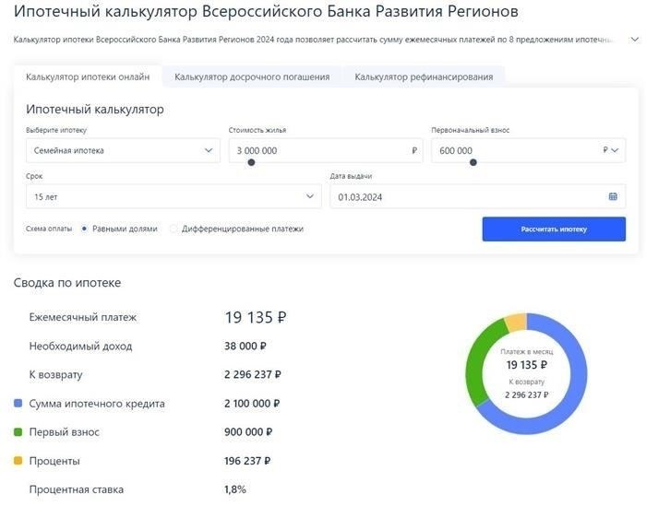Click the yellow segment of donut chart
This screenshot has height=506, width=646.
(516, 322)
